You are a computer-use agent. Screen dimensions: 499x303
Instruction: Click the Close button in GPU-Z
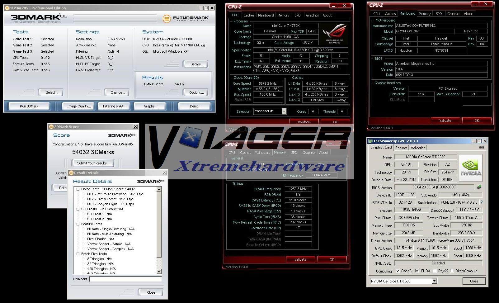click(x=474, y=281)
